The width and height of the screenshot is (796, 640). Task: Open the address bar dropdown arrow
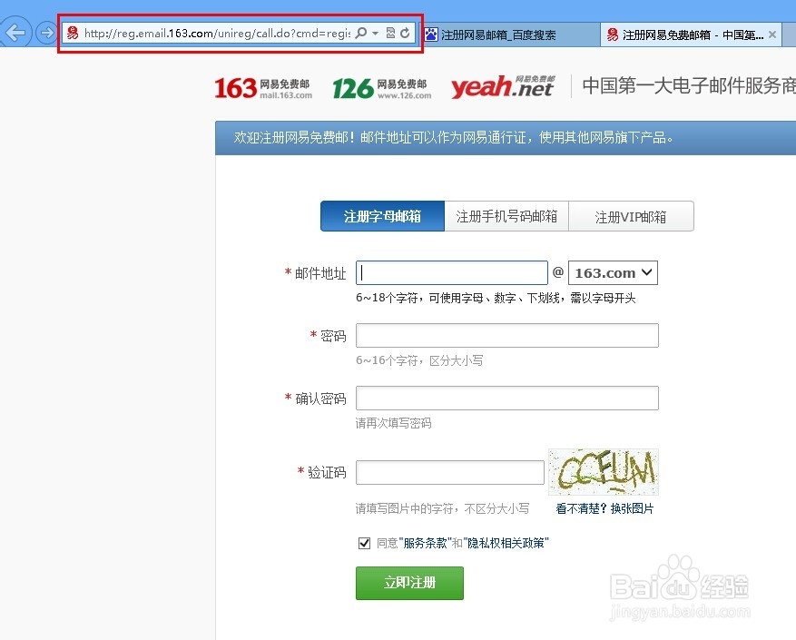point(375,33)
